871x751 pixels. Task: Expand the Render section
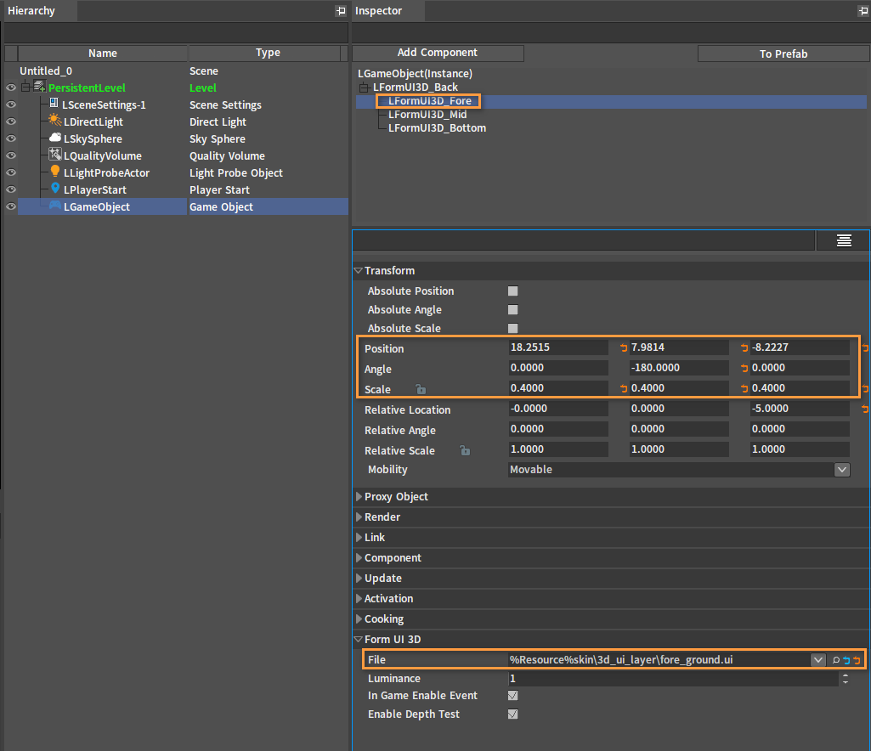pyautogui.click(x=359, y=517)
